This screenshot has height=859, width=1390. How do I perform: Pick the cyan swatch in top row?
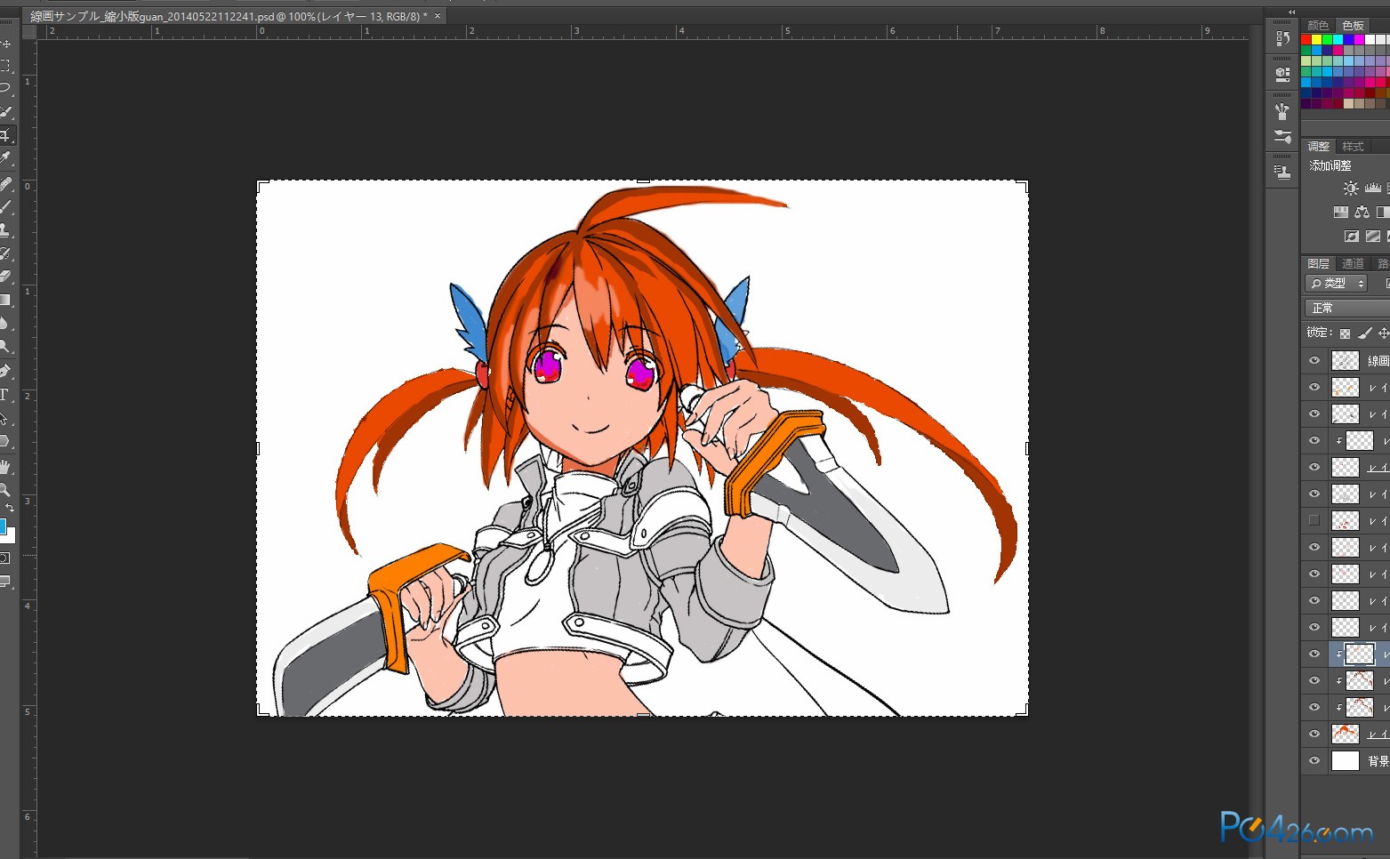(x=1338, y=39)
